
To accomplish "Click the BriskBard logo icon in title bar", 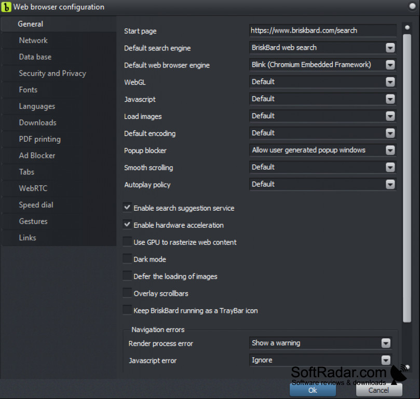I will coord(6,7).
